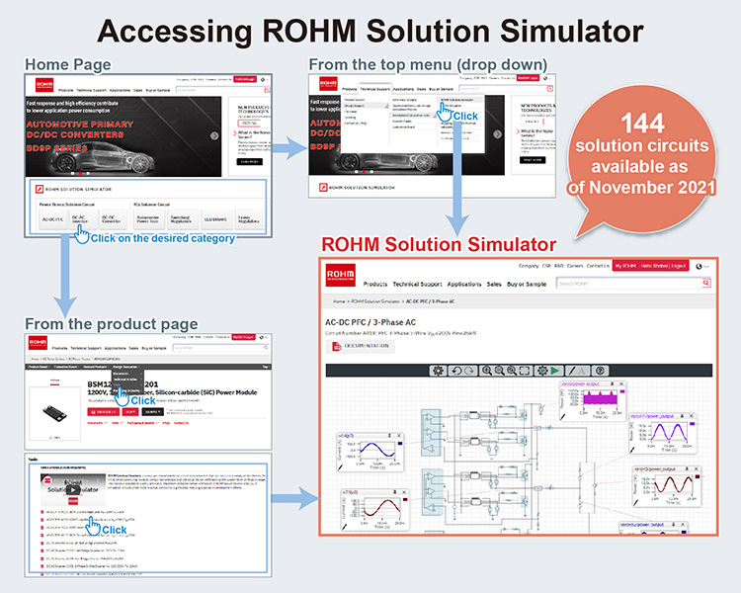
Task: Open simulation settings gear beside the run button
Action: point(542,371)
